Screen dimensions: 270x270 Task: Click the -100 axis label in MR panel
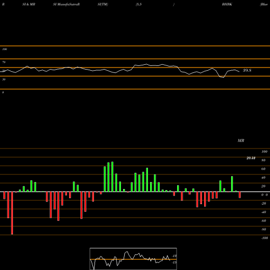[264, 238]
